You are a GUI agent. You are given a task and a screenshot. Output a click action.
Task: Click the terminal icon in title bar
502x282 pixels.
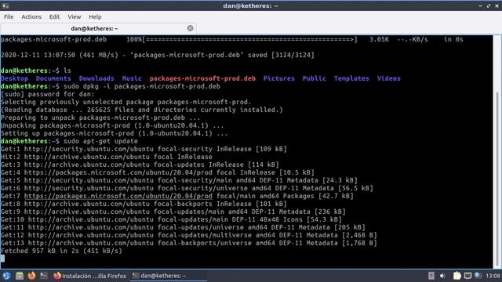[x=5, y=5]
